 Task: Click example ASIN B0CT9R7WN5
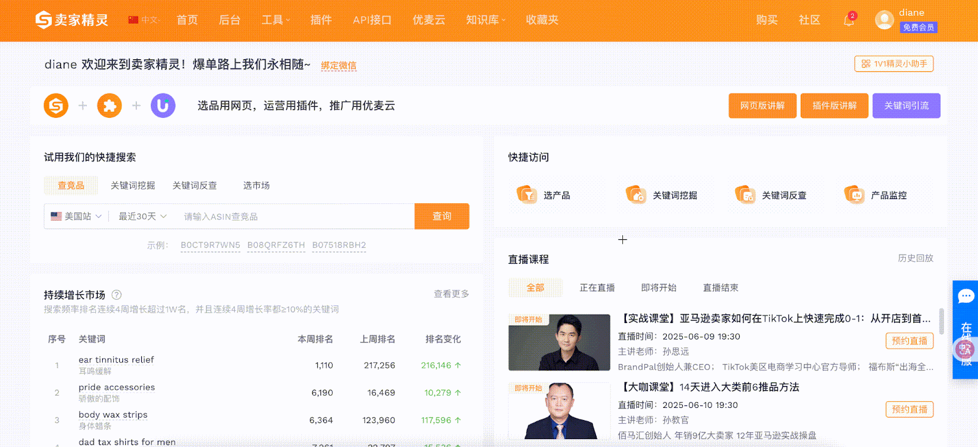click(x=210, y=245)
